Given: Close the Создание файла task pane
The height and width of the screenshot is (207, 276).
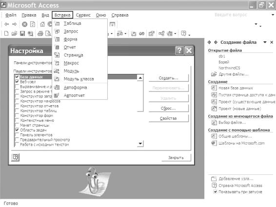Looking at the screenshot, I should pos(272,42).
